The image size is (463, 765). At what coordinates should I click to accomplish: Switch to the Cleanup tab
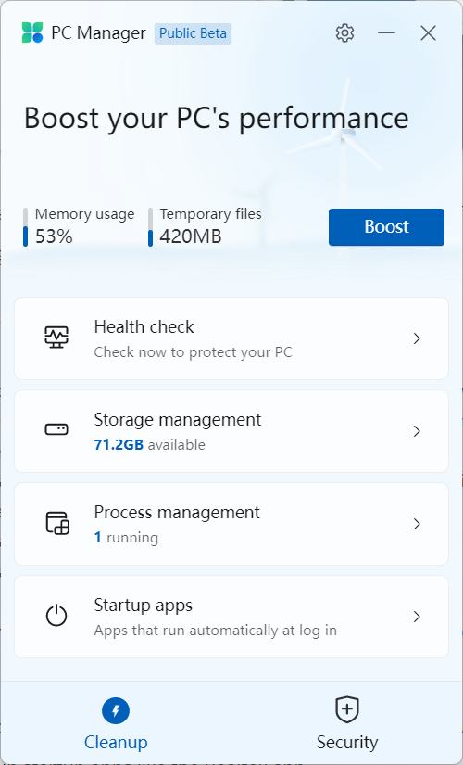[x=116, y=723]
